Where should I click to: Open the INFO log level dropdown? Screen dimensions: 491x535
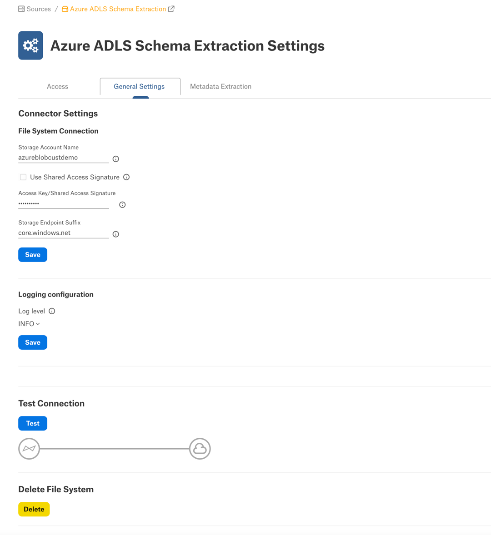coord(29,324)
